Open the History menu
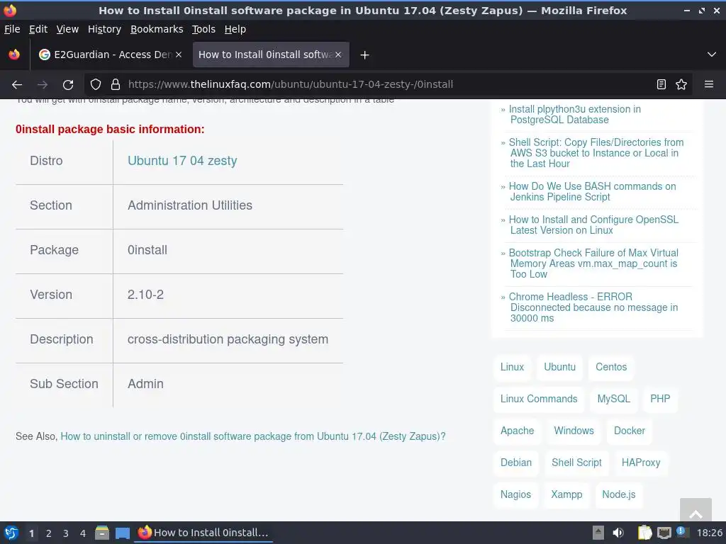This screenshot has height=544, width=726. pyautogui.click(x=105, y=29)
